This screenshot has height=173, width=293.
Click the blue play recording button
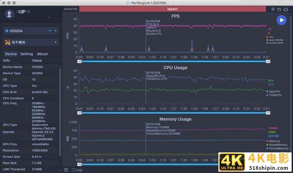(281, 20)
